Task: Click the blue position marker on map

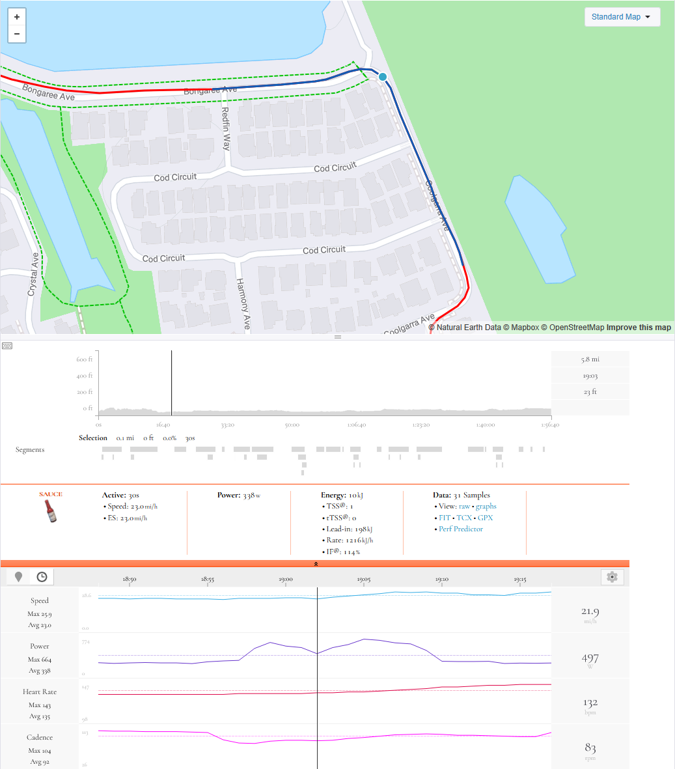Action: 383,76
